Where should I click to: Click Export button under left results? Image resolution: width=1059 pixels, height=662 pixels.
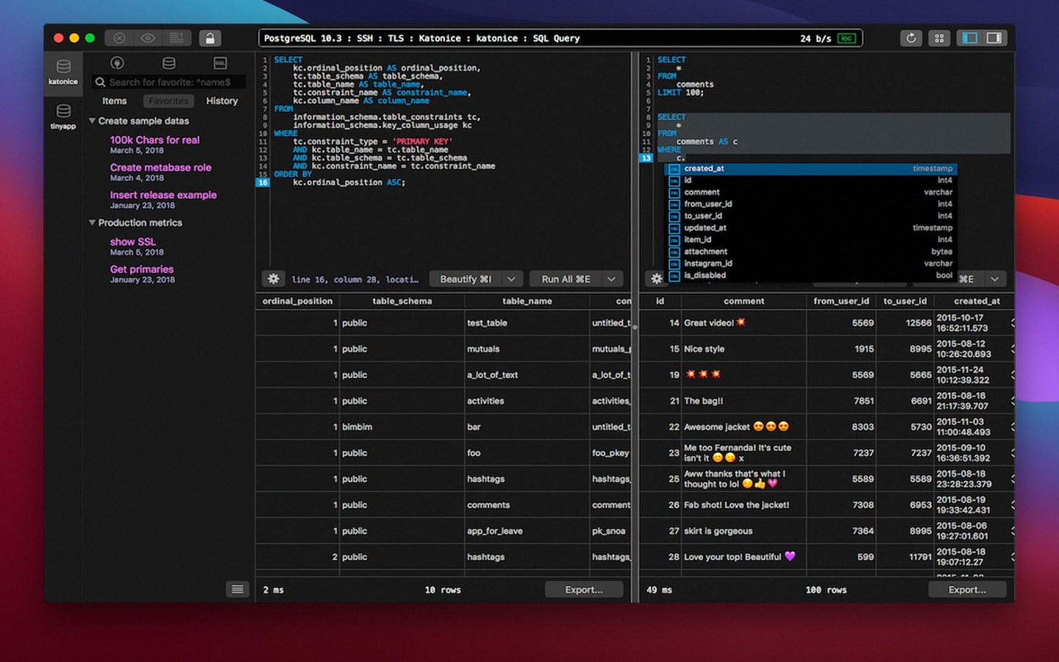pos(584,590)
